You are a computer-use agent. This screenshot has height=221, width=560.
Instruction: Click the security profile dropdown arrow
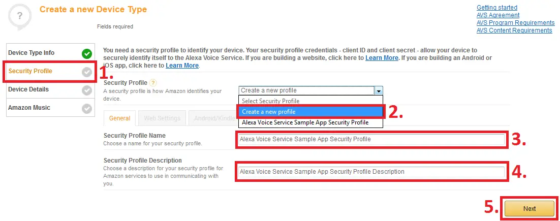point(379,90)
